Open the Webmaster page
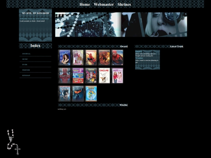The height and width of the screenshot is (158, 211). (104, 4)
